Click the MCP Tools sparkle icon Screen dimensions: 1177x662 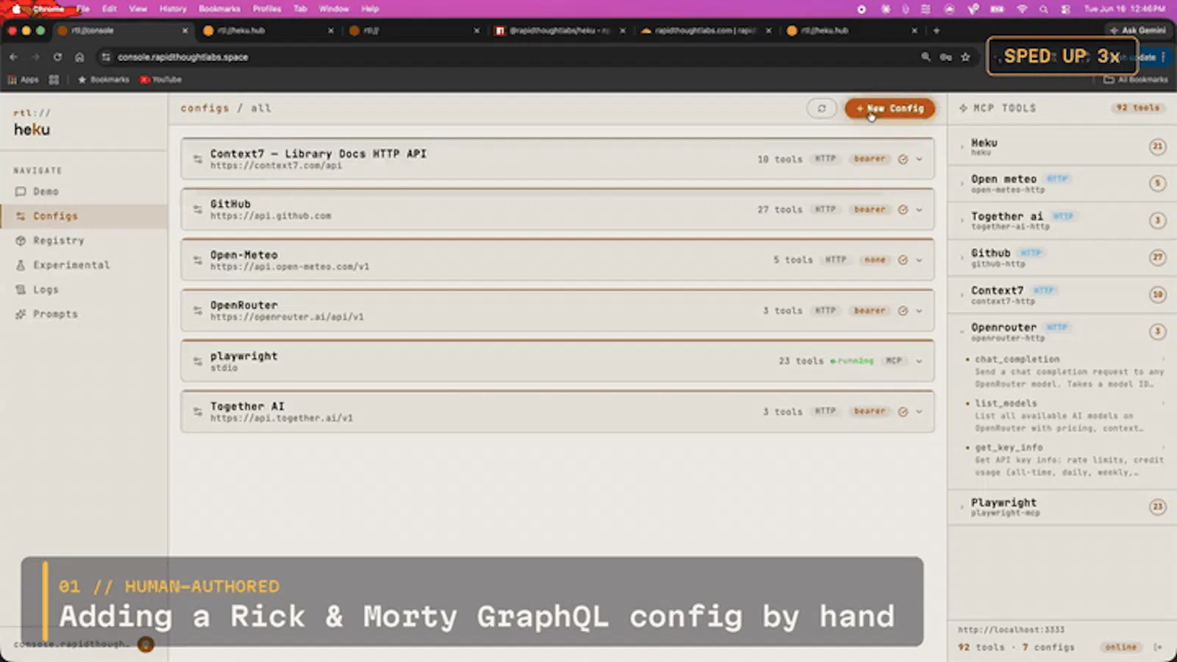coord(963,108)
